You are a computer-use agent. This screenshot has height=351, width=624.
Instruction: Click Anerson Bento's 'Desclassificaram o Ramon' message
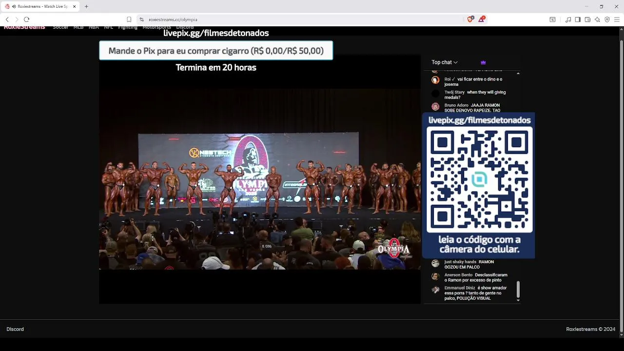[x=476, y=277]
